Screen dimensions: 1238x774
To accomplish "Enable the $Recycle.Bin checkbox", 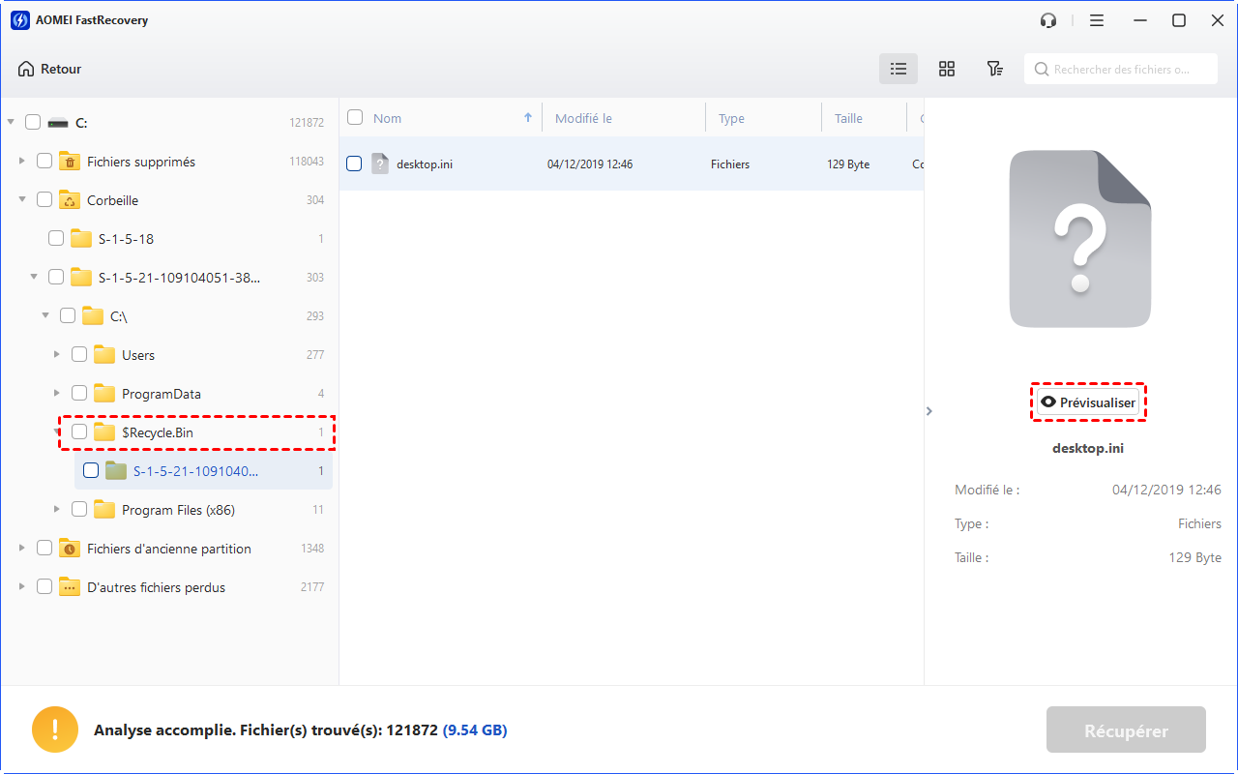I will (79, 432).
